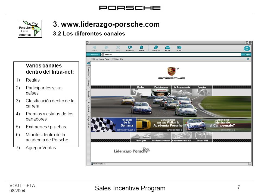The width and height of the screenshot is (261, 195).
Task: Open the Academia Porsche bottom tab
Action: point(161,141)
